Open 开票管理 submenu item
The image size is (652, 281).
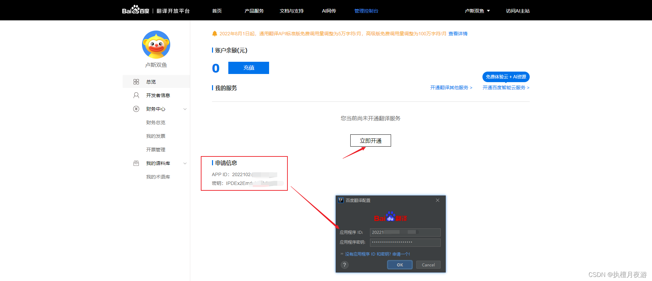(156, 150)
